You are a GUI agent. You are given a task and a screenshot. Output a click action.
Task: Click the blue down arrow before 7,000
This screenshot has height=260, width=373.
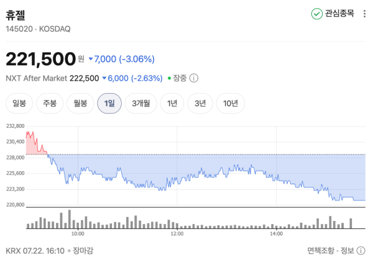[91, 59]
